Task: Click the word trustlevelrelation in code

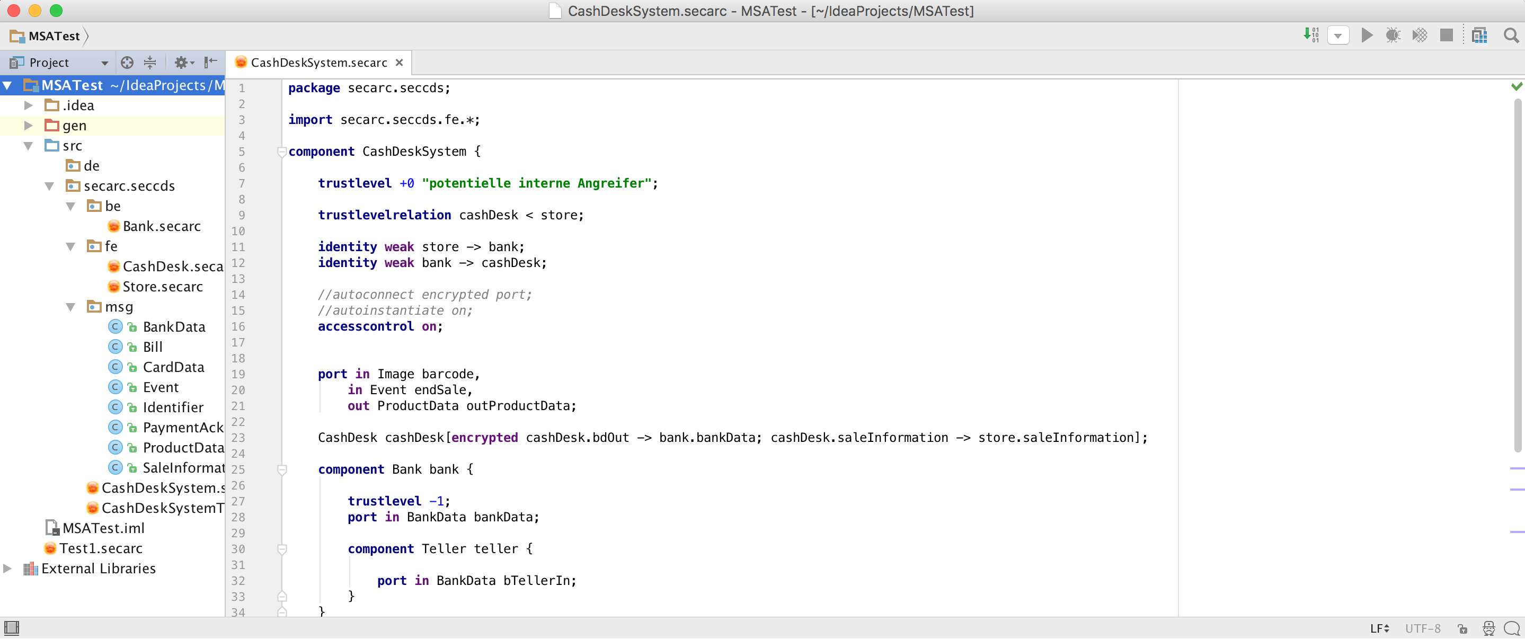Action: (x=384, y=215)
